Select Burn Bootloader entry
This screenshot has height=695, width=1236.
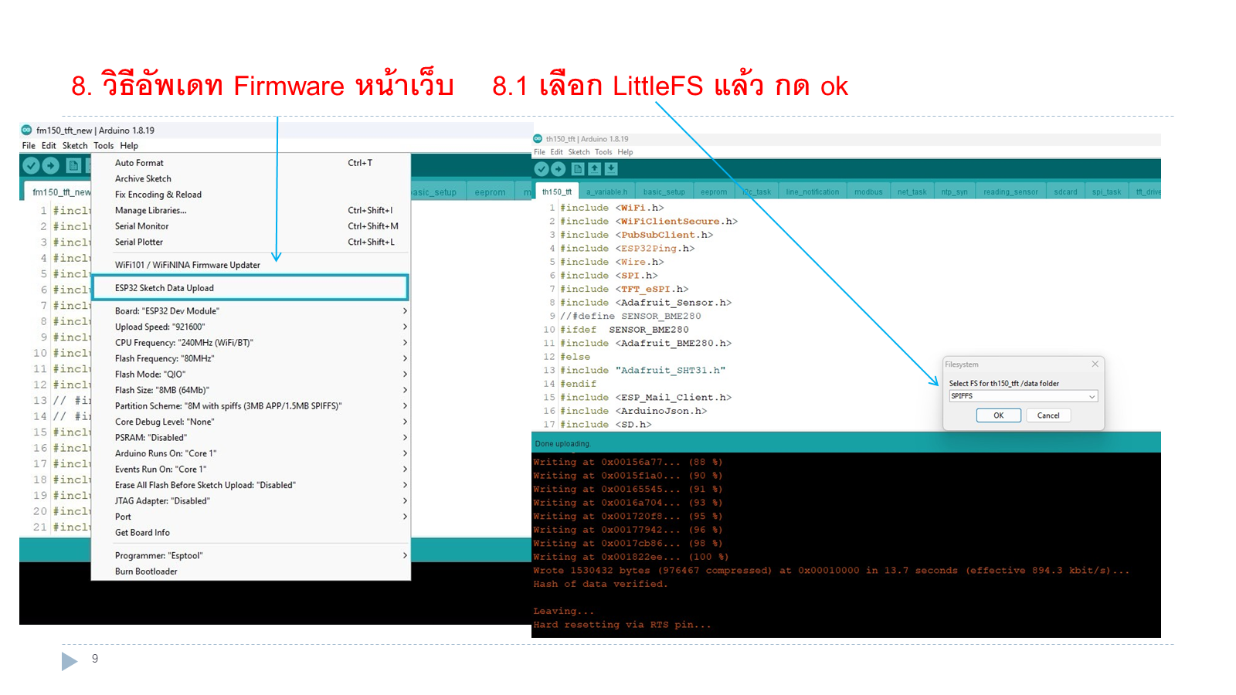(x=250, y=571)
